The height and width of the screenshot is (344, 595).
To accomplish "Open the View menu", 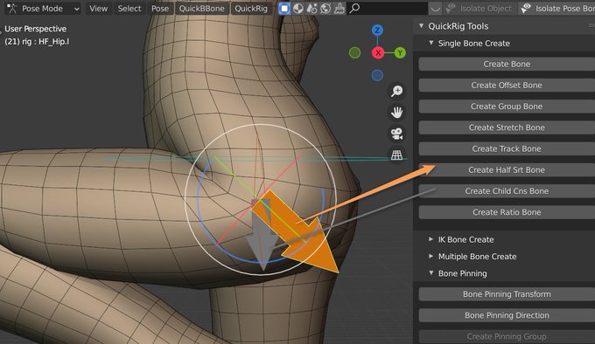I will tap(98, 9).
